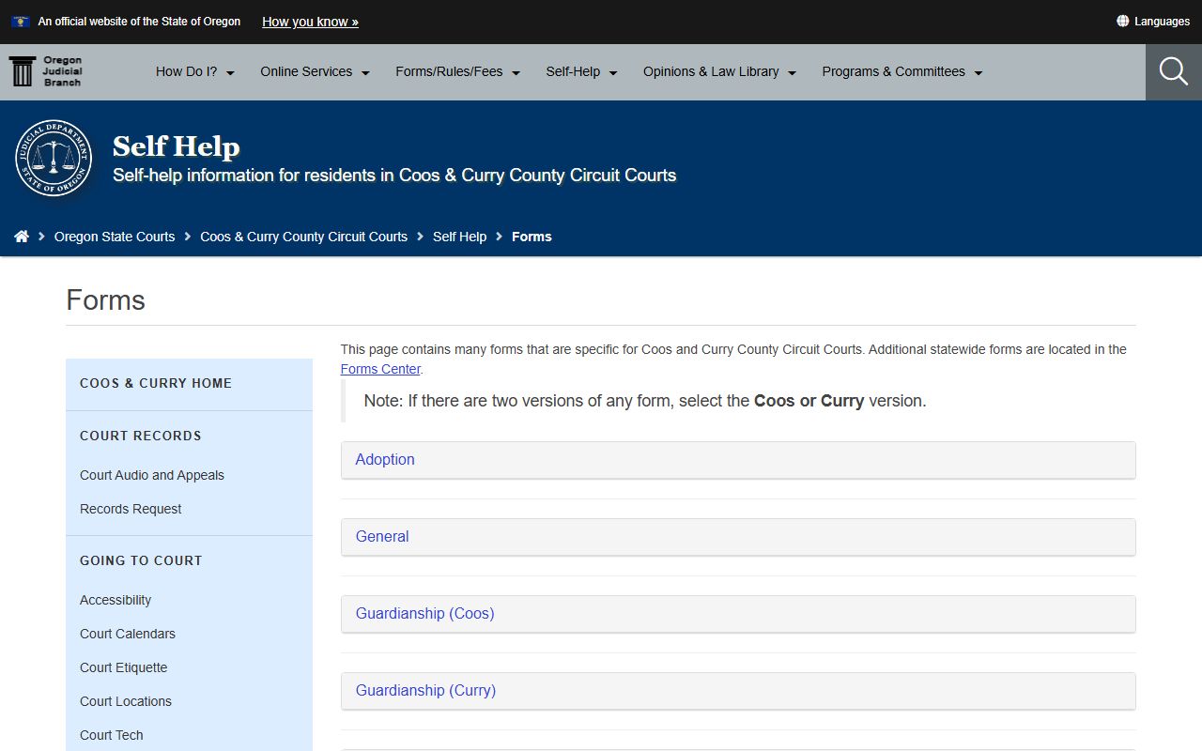This screenshot has width=1202, height=751.
Task: Open the search magnifier icon
Action: coord(1173,71)
